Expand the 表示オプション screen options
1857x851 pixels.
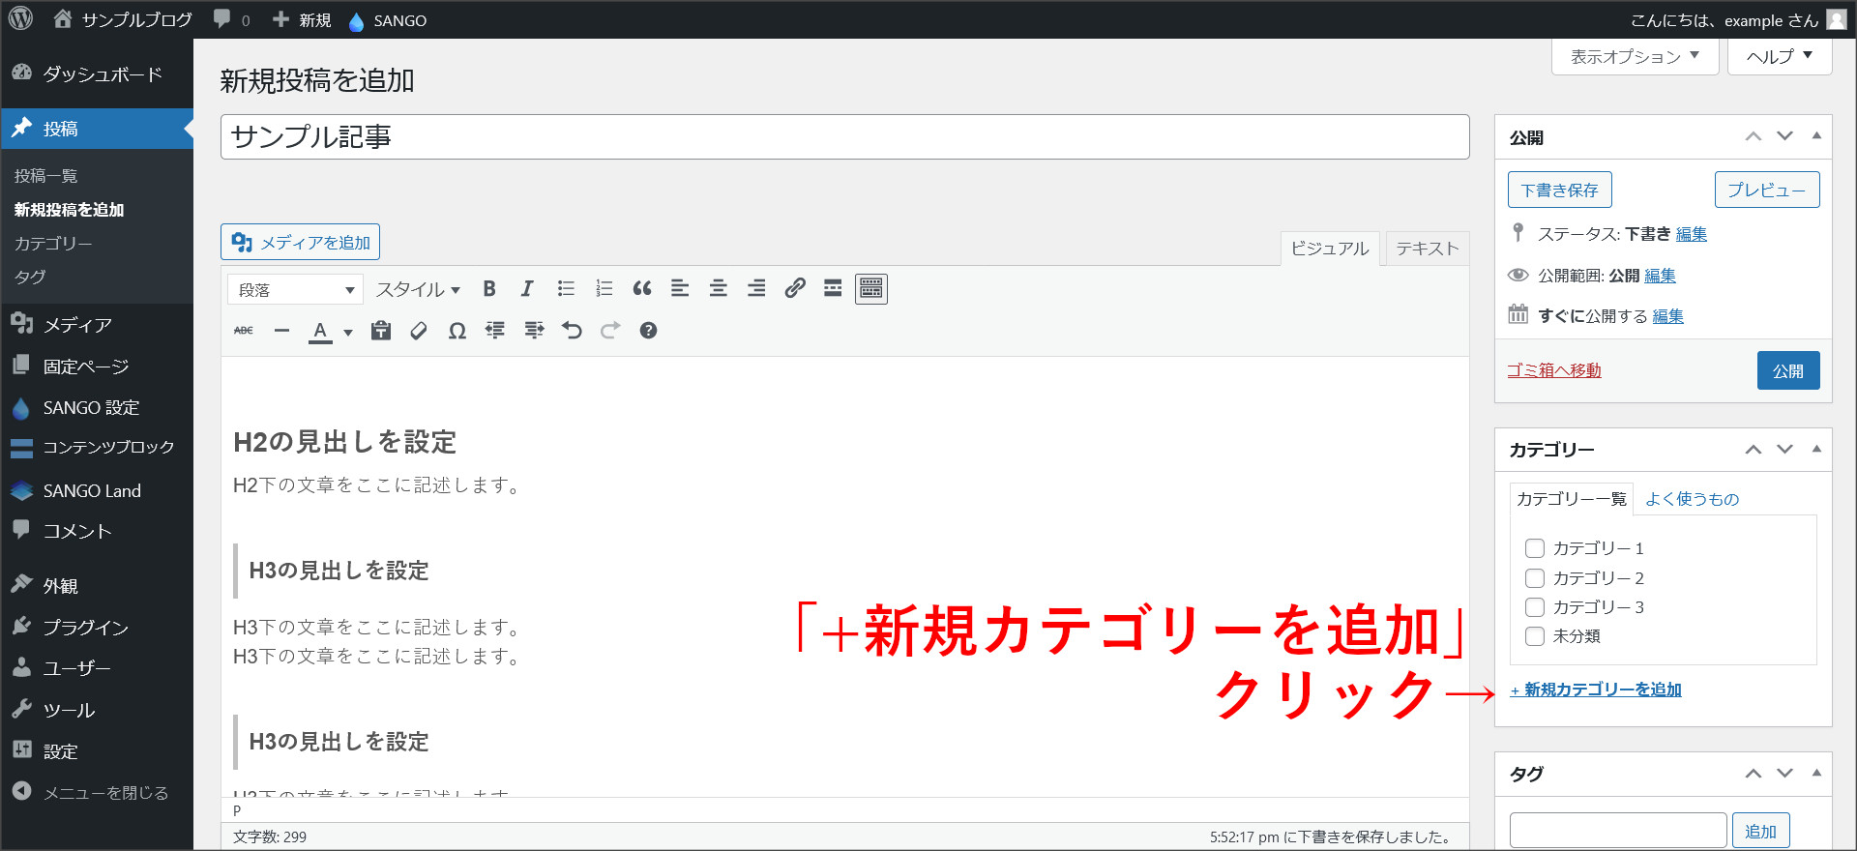coord(1635,57)
